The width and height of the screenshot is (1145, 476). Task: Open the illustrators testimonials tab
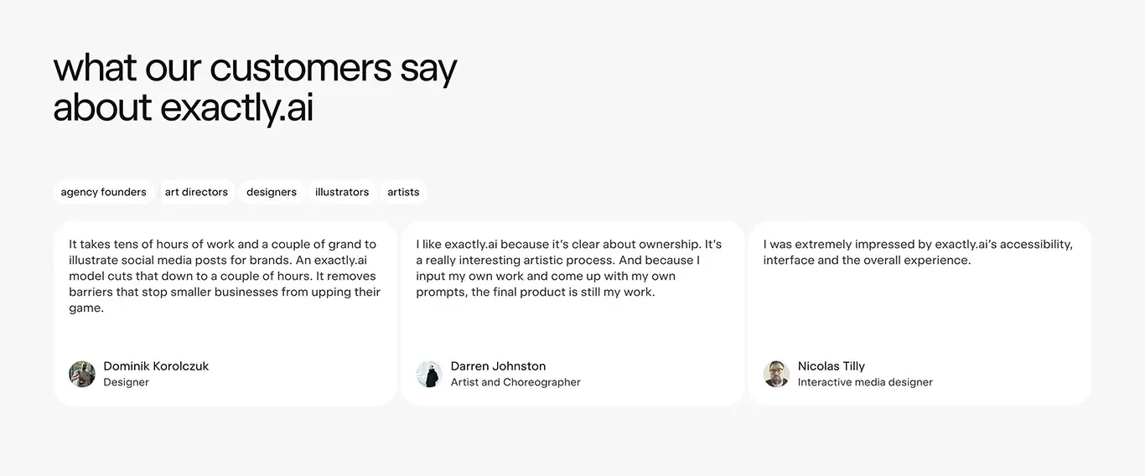(x=342, y=192)
